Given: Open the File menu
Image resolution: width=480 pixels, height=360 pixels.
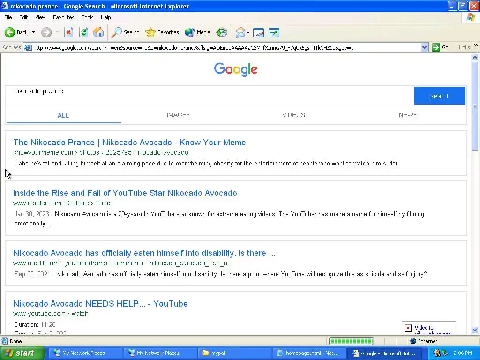Looking at the screenshot, I should [x=8, y=17].
